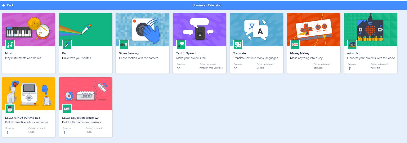Viewport: 407px width, 143px height.
Task: Open the LEGO WeDo 2.0 hub artwork
Action: click(x=85, y=94)
